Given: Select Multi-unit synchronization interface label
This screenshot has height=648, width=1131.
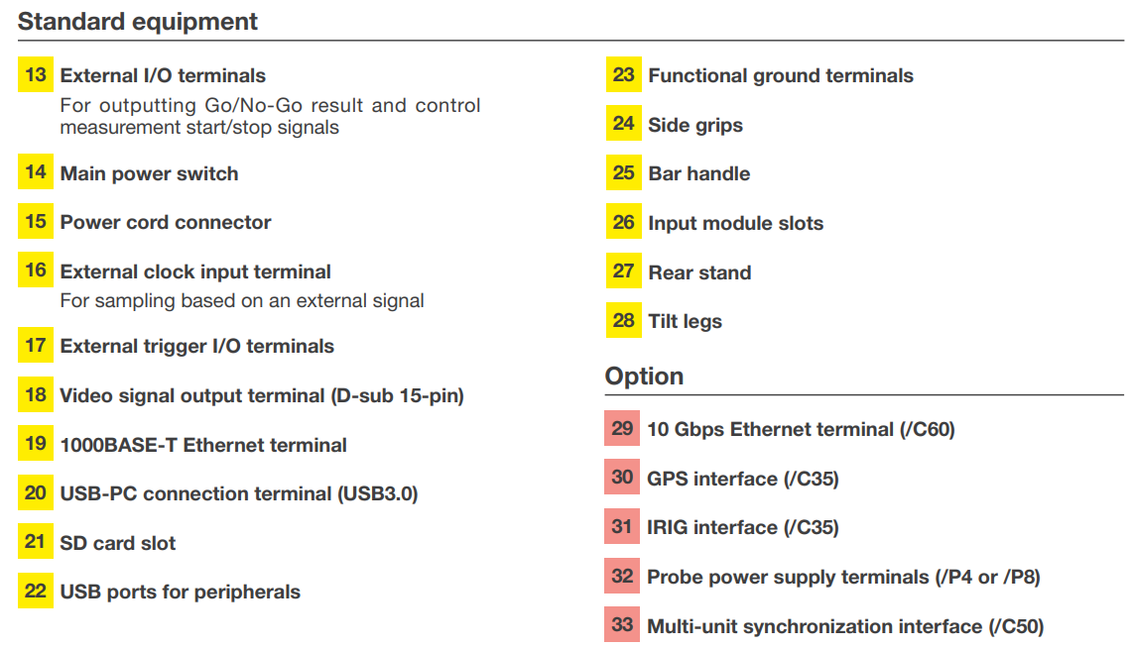Looking at the screenshot, I should 845,626.
